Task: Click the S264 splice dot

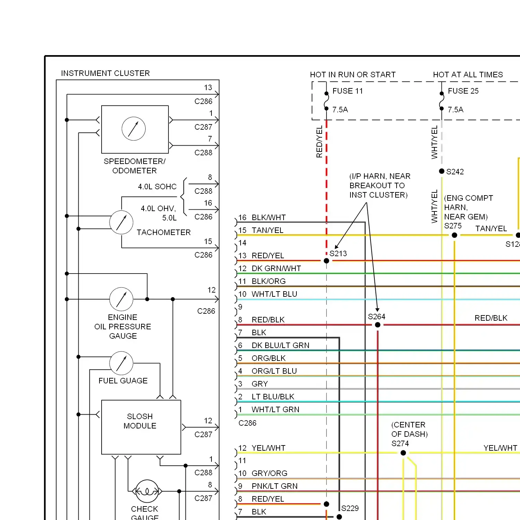Action: 378,325
